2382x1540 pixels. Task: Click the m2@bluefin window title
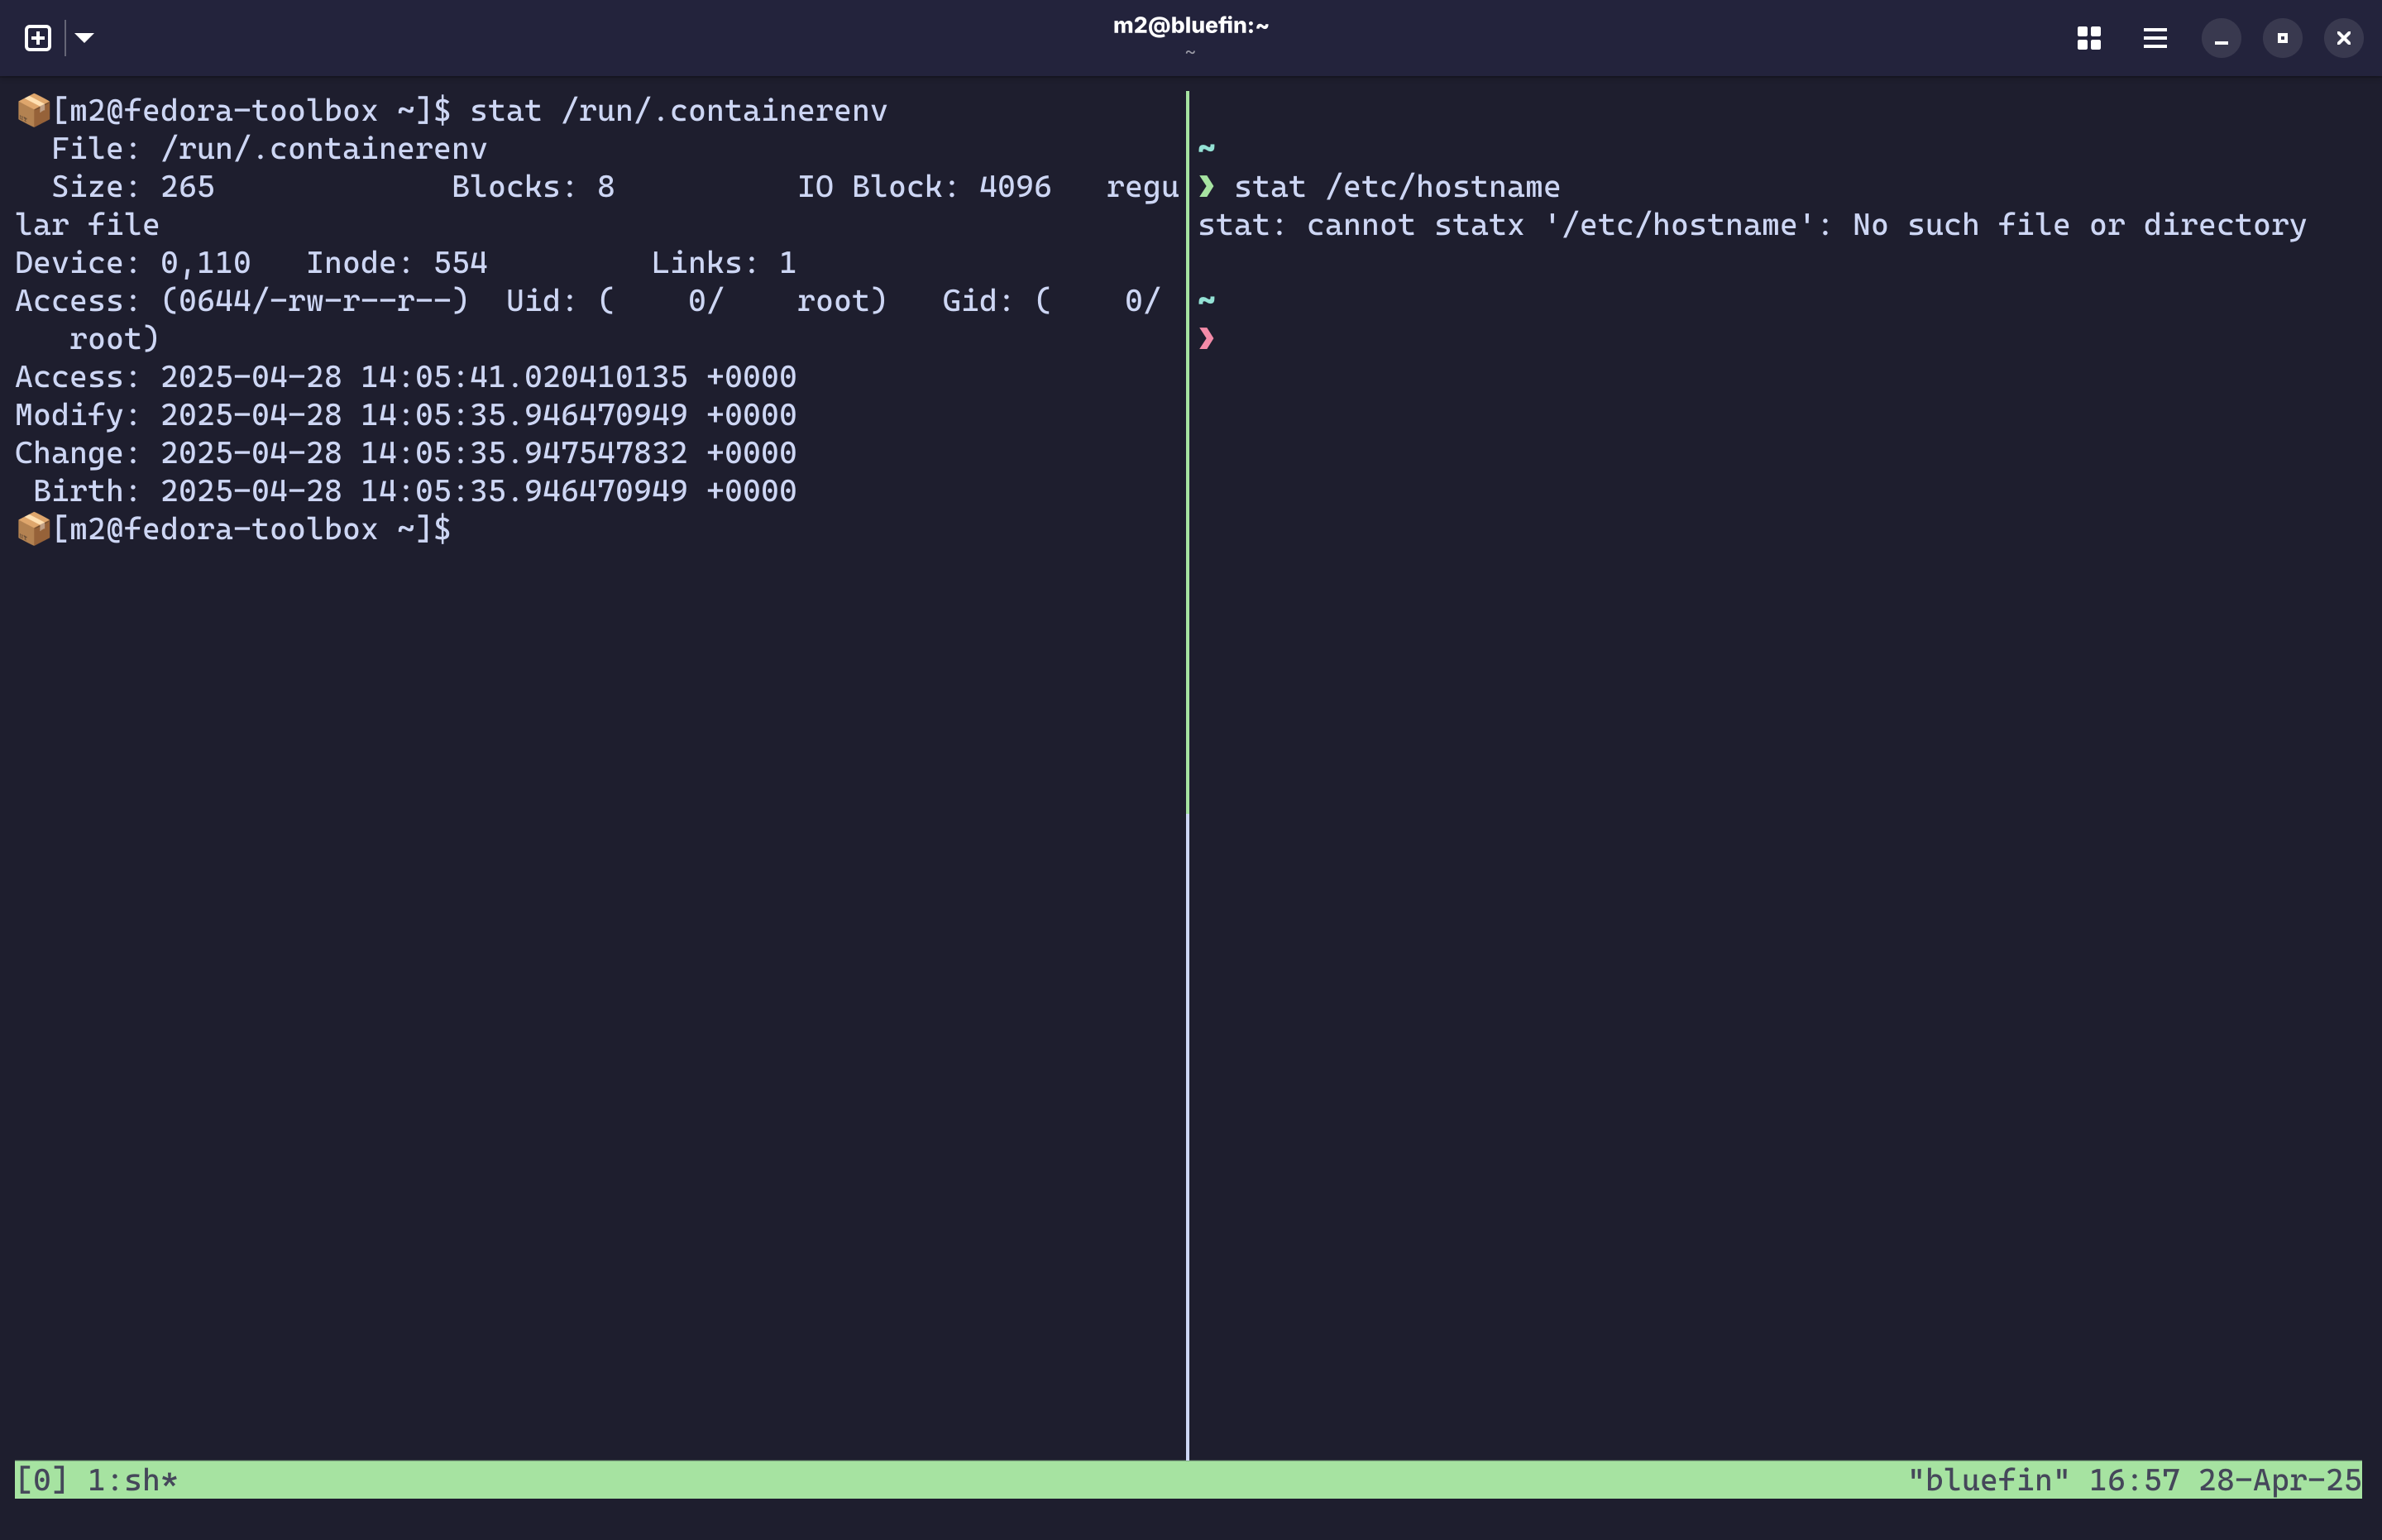point(1190,26)
